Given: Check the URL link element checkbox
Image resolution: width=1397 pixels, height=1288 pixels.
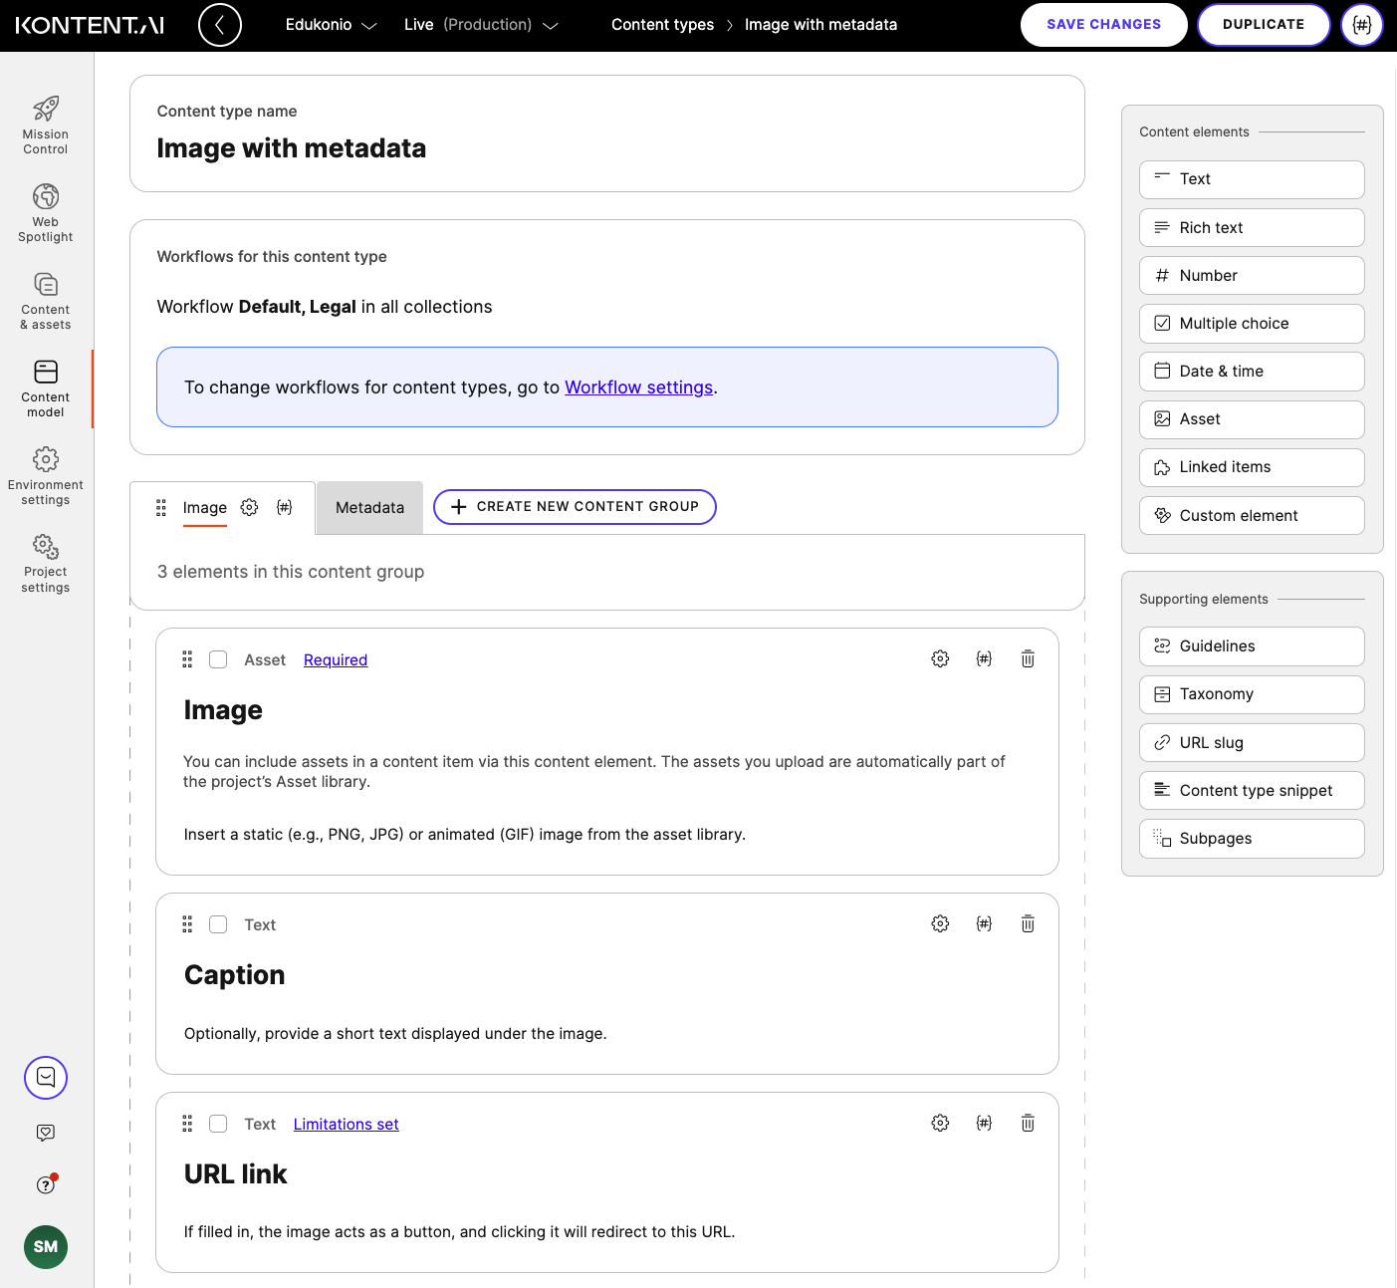Looking at the screenshot, I should [x=218, y=1124].
